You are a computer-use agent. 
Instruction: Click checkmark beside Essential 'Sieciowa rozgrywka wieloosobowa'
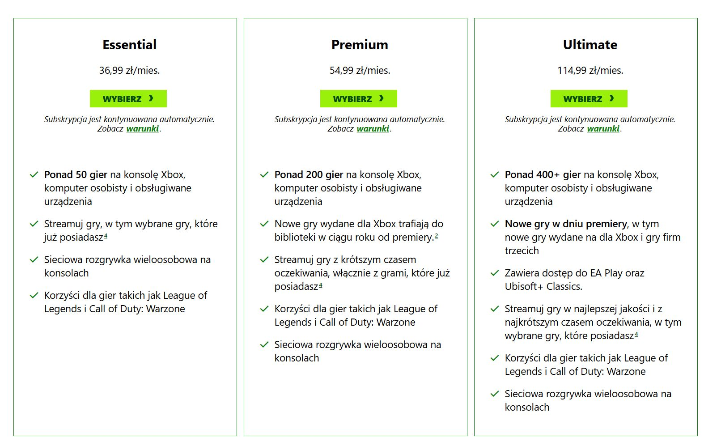[34, 259]
